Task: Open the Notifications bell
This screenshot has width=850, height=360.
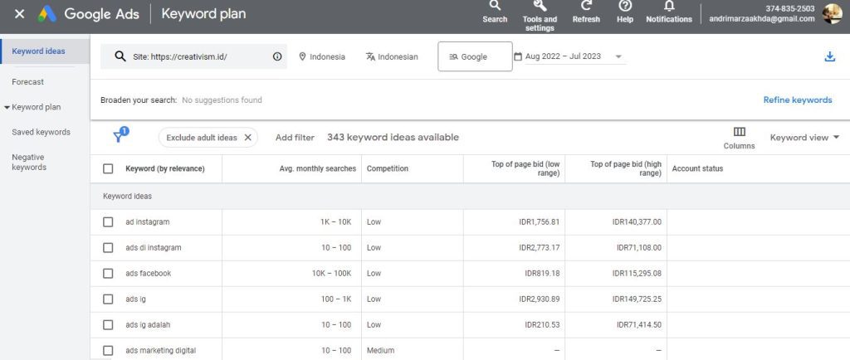Action: tap(669, 12)
